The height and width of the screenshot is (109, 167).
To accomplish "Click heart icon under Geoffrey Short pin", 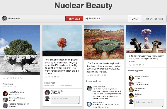I will tap(52, 77).
